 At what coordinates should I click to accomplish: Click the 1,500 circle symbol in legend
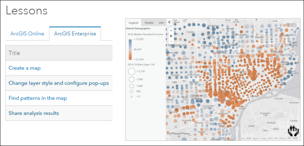pyautogui.click(x=131, y=79)
